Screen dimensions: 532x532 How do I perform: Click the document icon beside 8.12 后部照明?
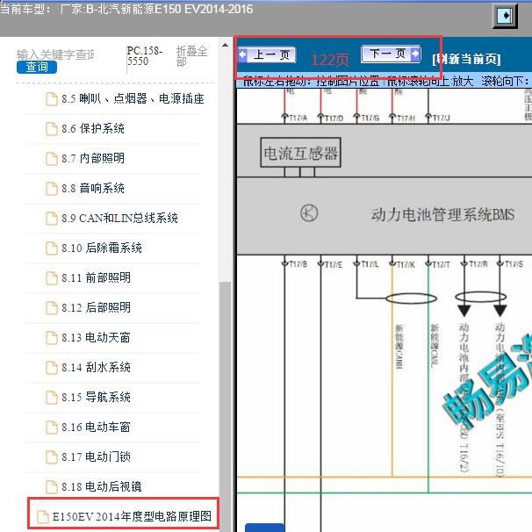click(52, 308)
